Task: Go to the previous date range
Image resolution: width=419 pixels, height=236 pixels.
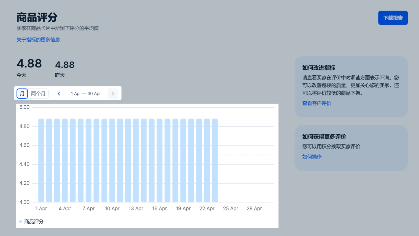Action: click(59, 94)
